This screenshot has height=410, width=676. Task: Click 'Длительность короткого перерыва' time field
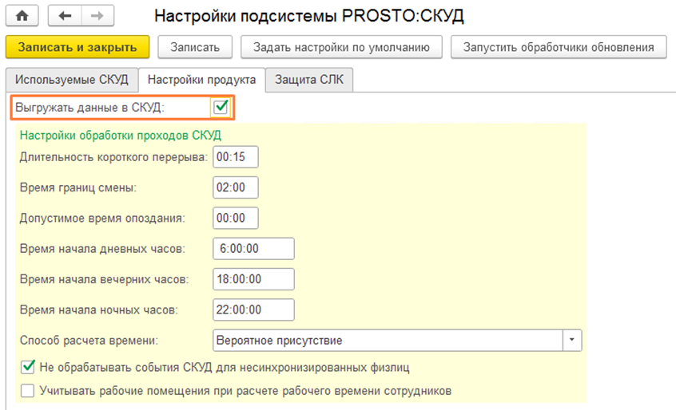[x=236, y=157]
